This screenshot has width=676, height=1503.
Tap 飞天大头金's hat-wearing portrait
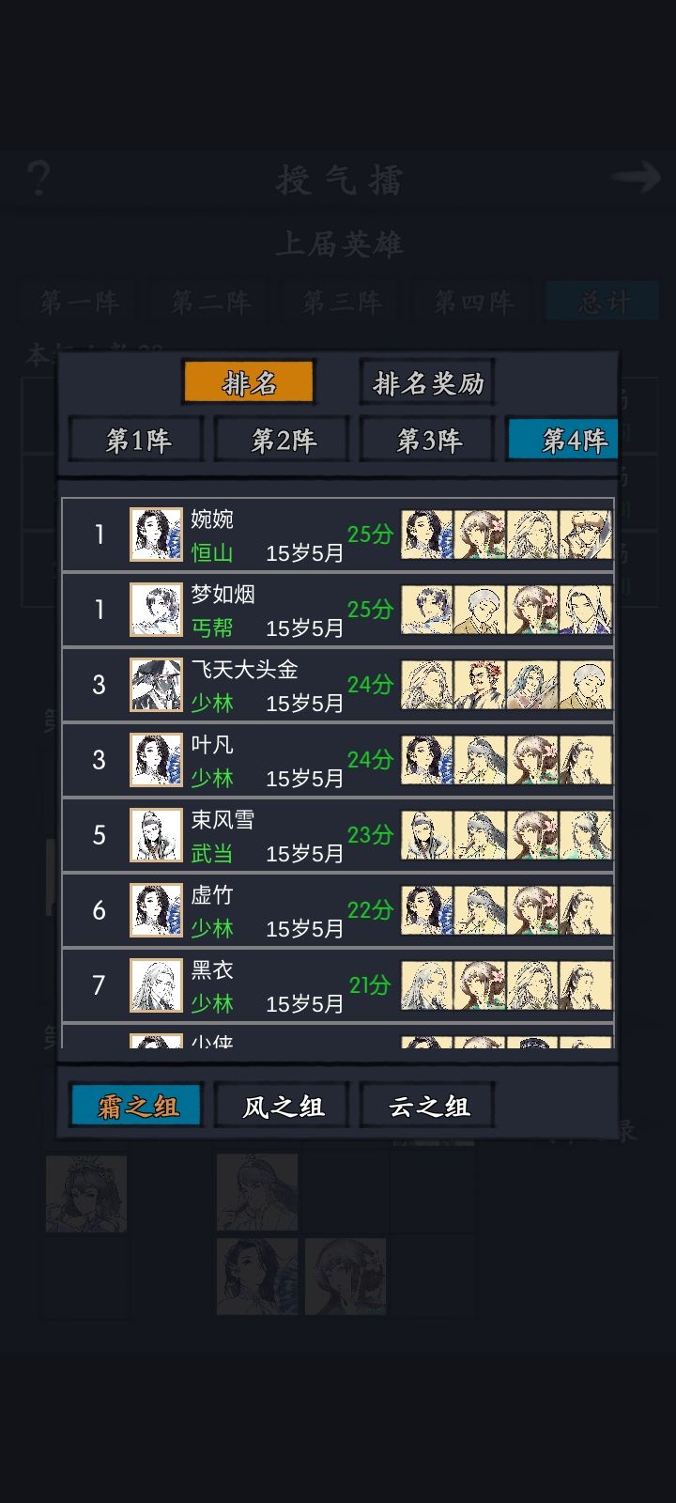(156, 685)
